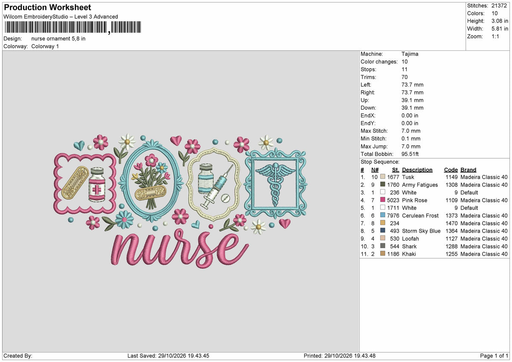Click the 'N#' column header
The width and height of the screenshot is (512, 362).
pyautogui.click(x=375, y=170)
